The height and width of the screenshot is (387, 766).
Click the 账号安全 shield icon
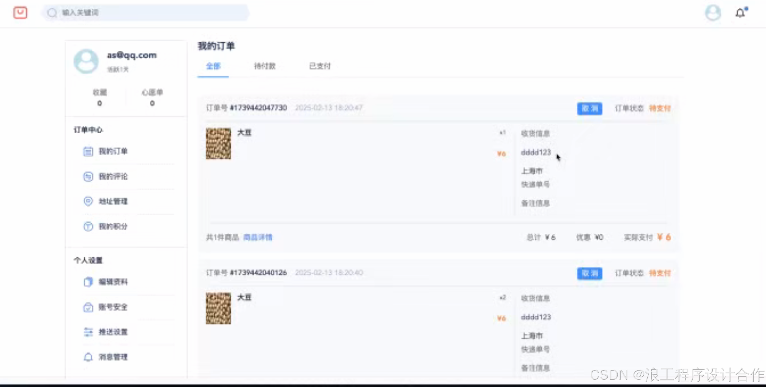coord(88,307)
